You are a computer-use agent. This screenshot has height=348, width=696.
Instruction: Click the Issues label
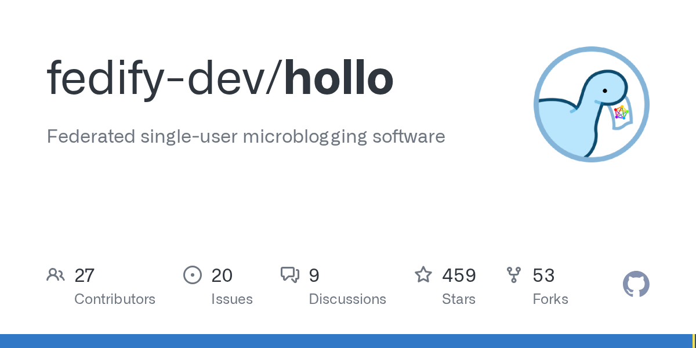coord(232,299)
